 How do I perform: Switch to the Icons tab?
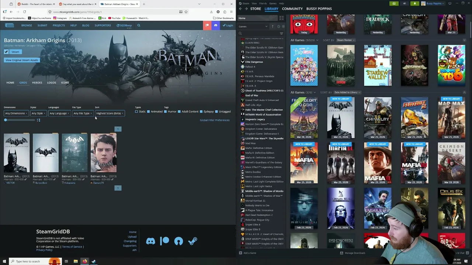click(x=65, y=83)
